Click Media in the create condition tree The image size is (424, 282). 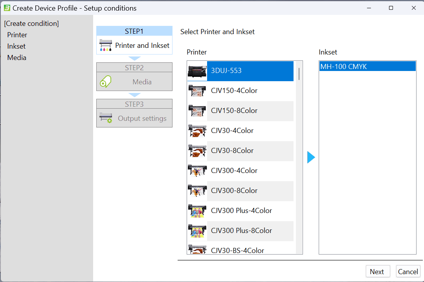click(x=17, y=58)
